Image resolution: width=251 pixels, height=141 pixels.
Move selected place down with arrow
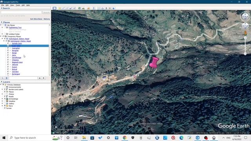pos(44,78)
